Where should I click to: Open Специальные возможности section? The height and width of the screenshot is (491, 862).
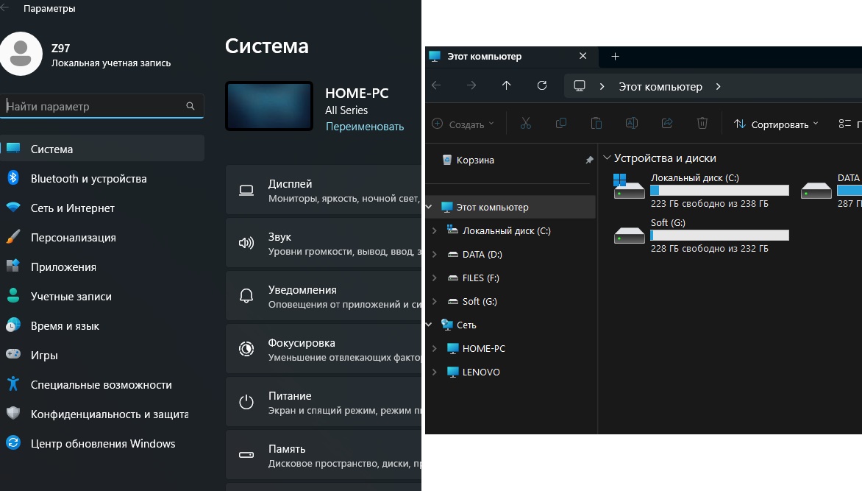(102, 385)
